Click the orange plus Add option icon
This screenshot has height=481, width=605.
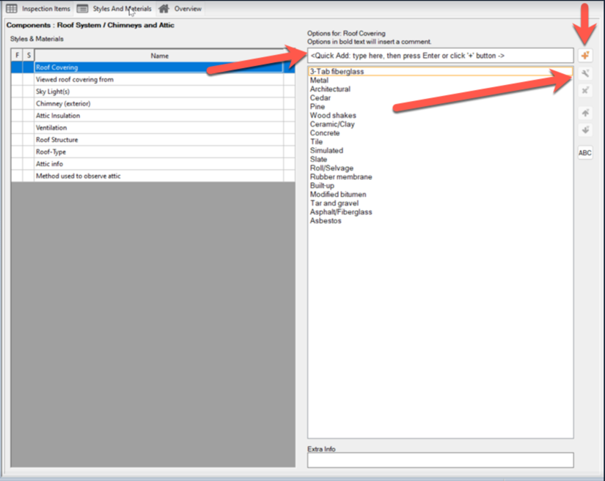tap(584, 56)
